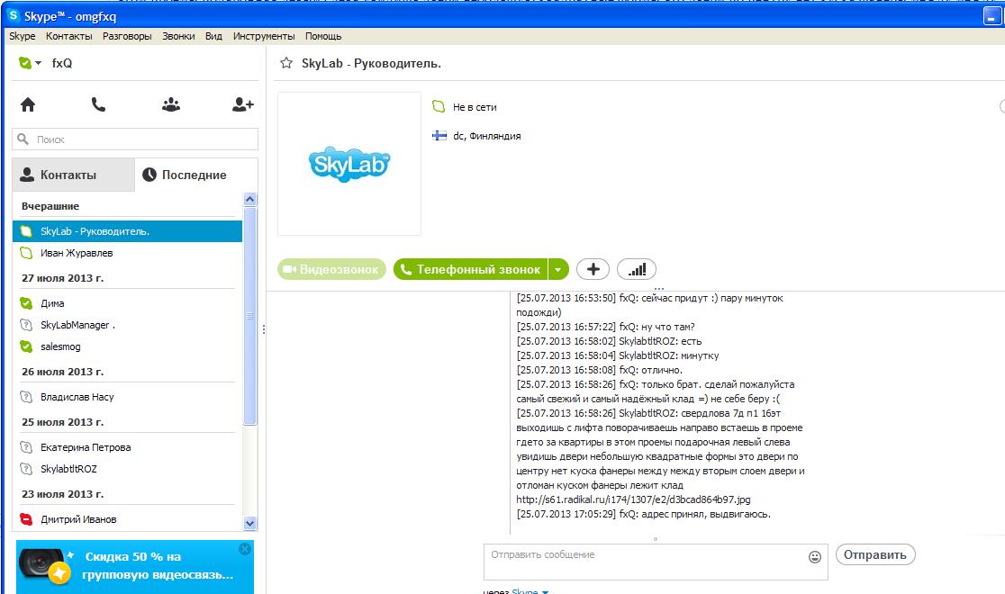Click the 27 июля 2013 г. header
The image size is (1005, 594).
[63, 278]
